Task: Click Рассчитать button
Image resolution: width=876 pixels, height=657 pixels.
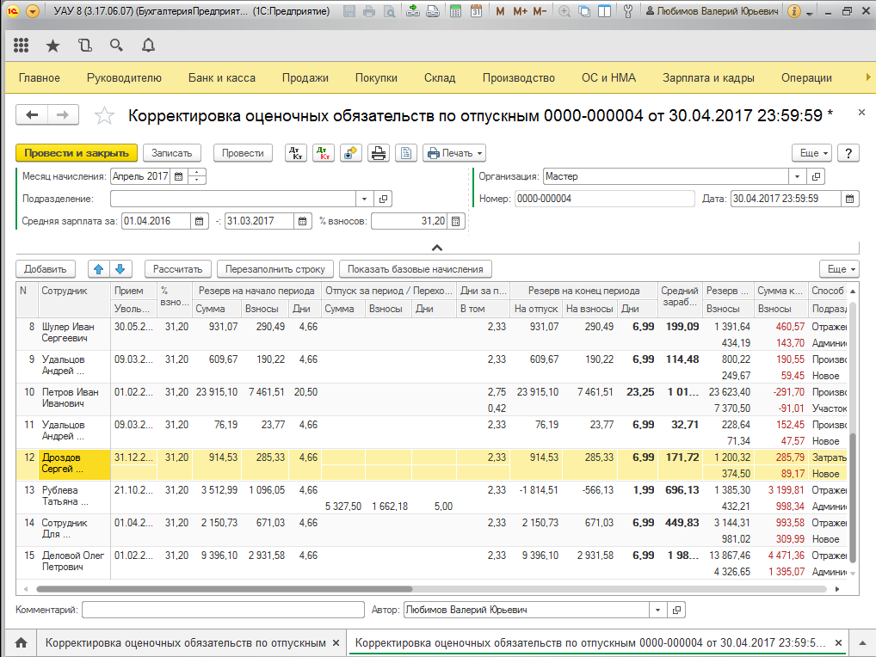Action: [x=177, y=269]
